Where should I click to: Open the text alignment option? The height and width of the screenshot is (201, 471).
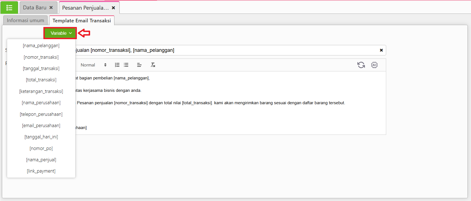pos(139,65)
